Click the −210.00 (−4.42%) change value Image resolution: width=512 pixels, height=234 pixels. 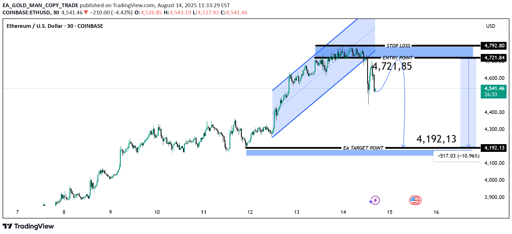(111, 13)
